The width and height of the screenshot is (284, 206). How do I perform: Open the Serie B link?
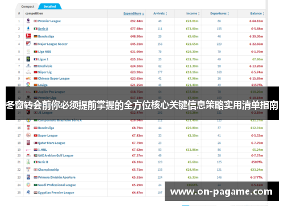tap(43, 162)
